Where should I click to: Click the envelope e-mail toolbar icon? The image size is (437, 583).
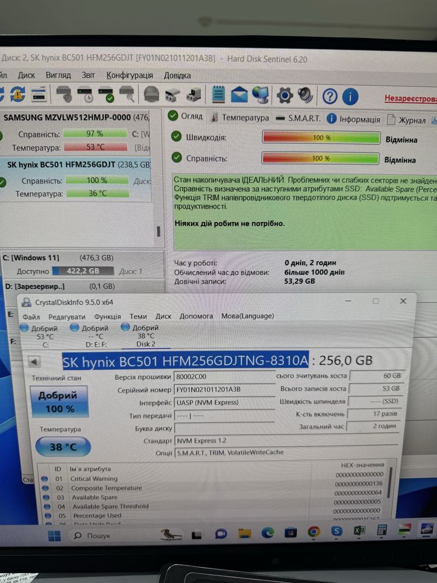239,95
